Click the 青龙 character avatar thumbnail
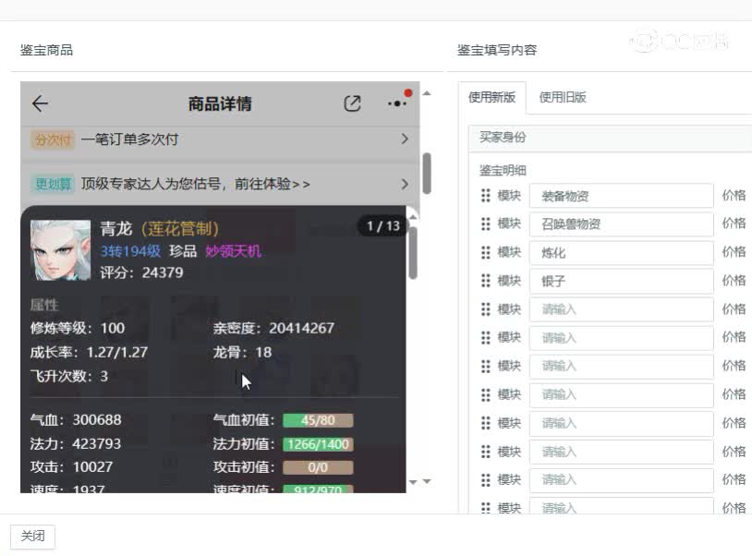 (x=60, y=250)
